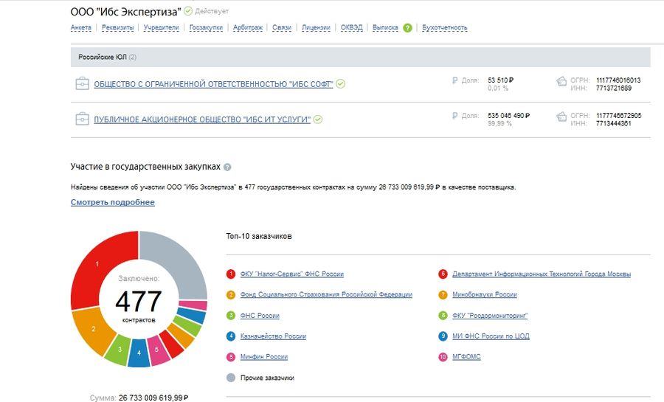Click ruble share icon in ИБС СОФТ row

454,80
